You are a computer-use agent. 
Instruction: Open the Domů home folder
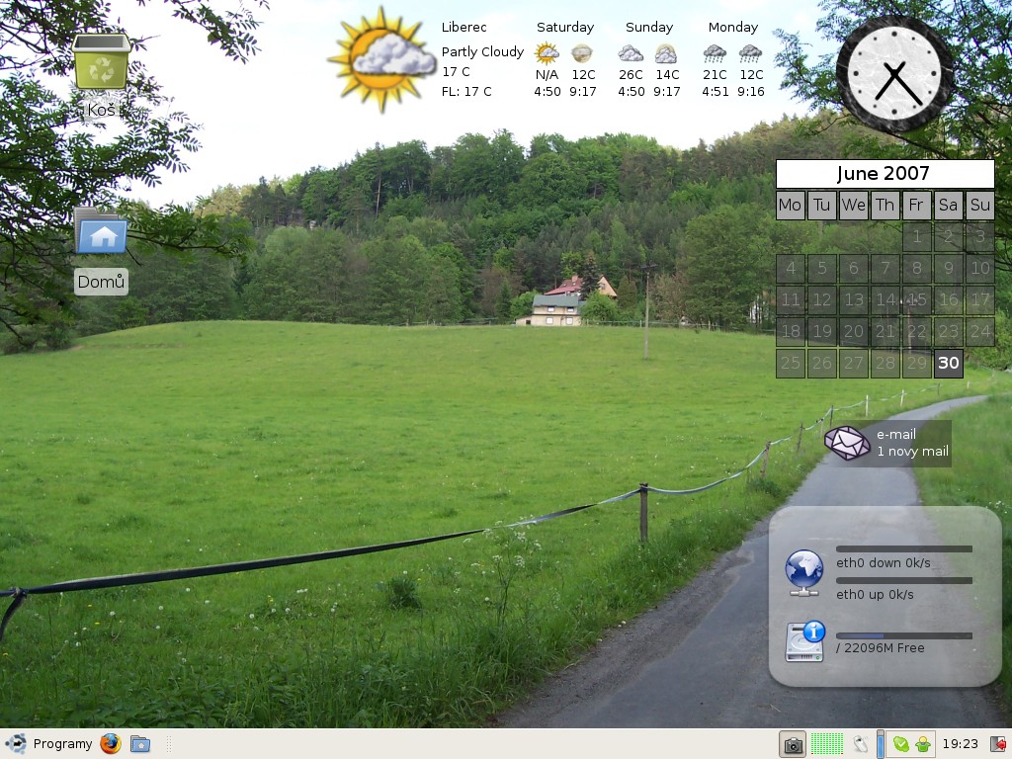tap(101, 231)
